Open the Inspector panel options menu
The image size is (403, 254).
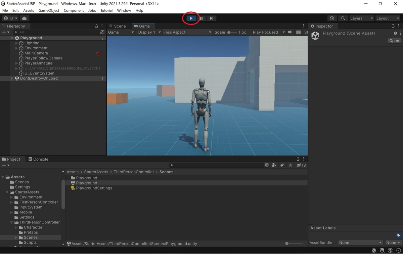pyautogui.click(x=399, y=26)
